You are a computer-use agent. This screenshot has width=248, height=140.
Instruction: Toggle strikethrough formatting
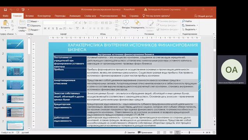(x=60, y=28)
